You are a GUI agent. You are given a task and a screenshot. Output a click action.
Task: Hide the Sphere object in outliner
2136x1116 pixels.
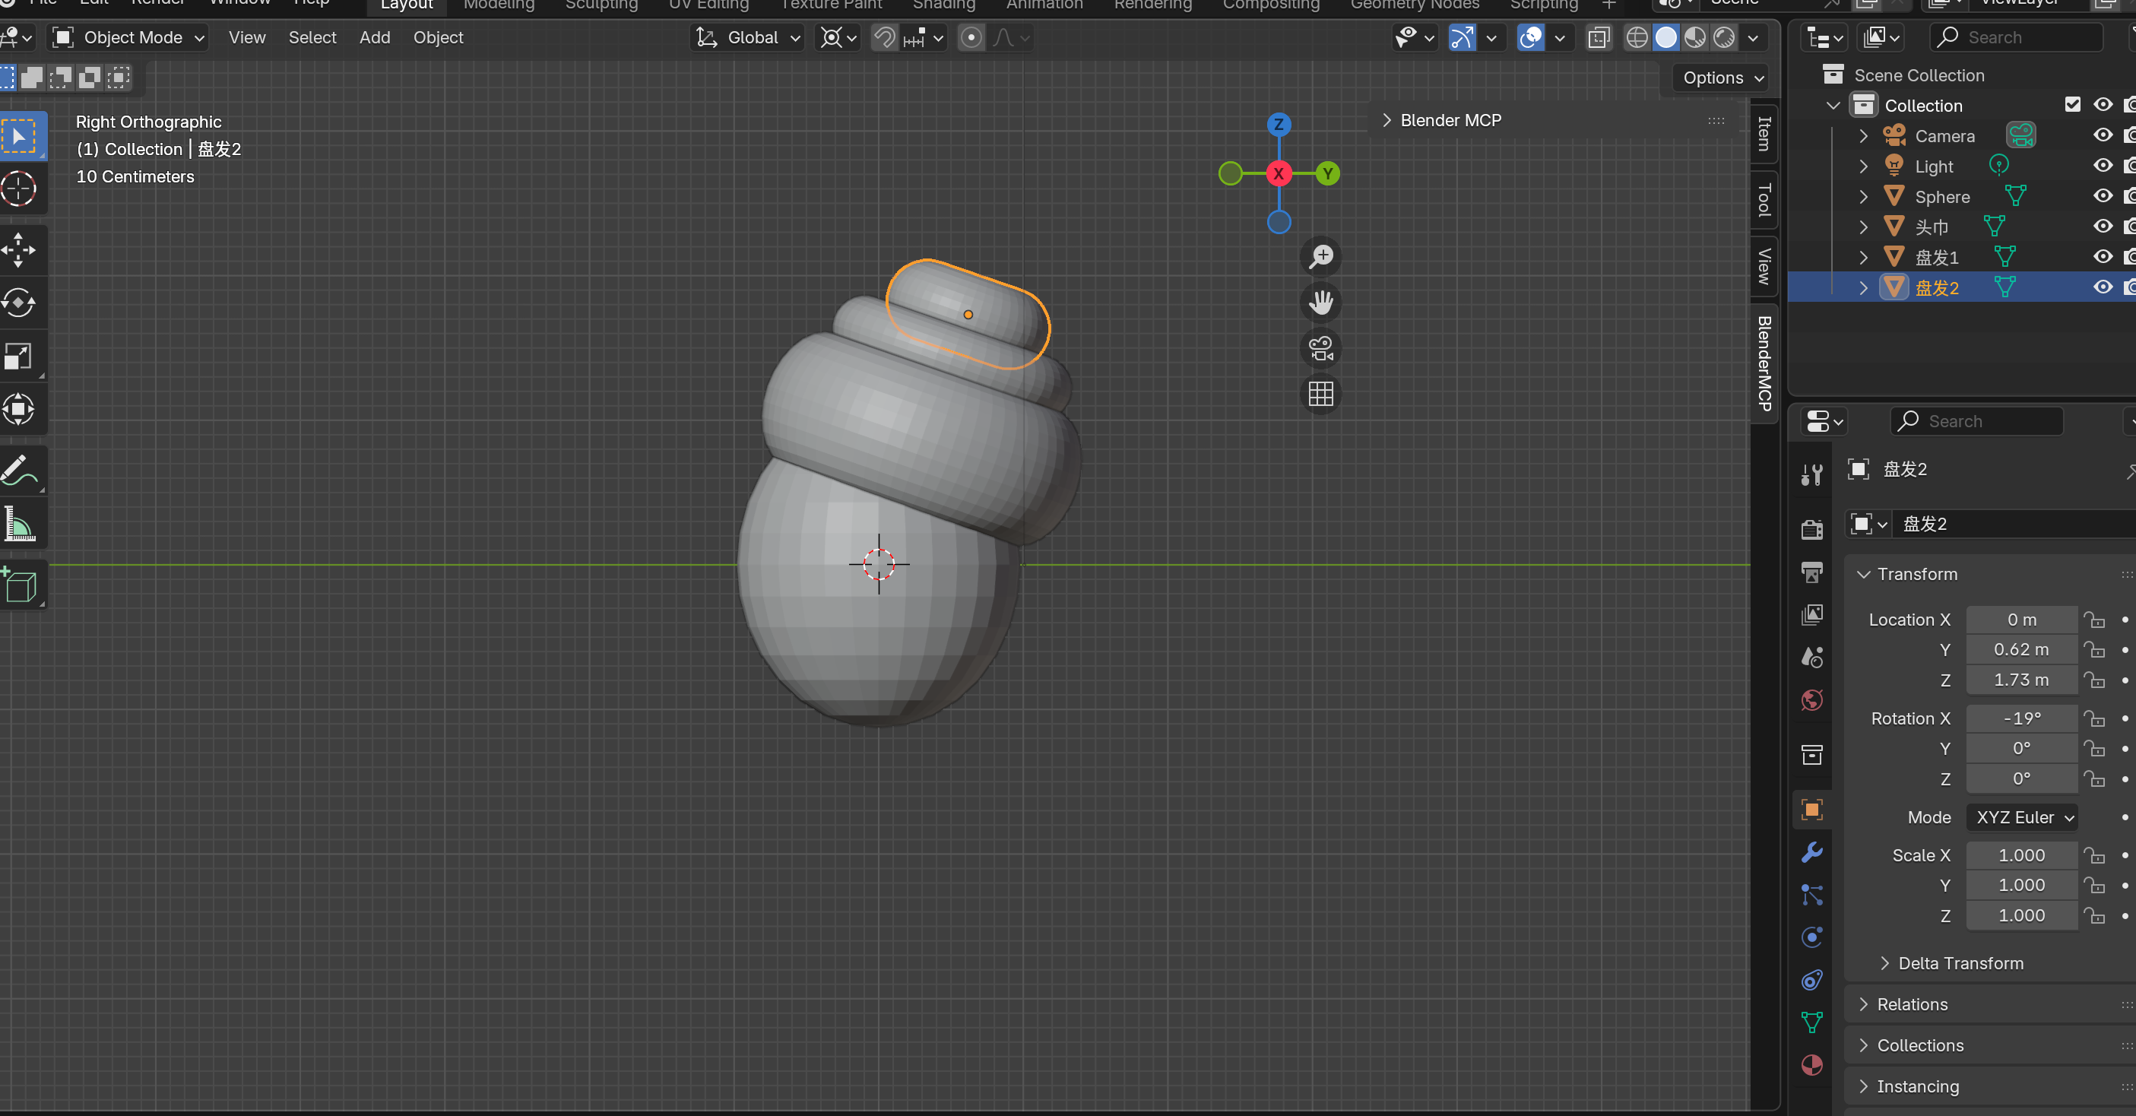[2103, 196]
